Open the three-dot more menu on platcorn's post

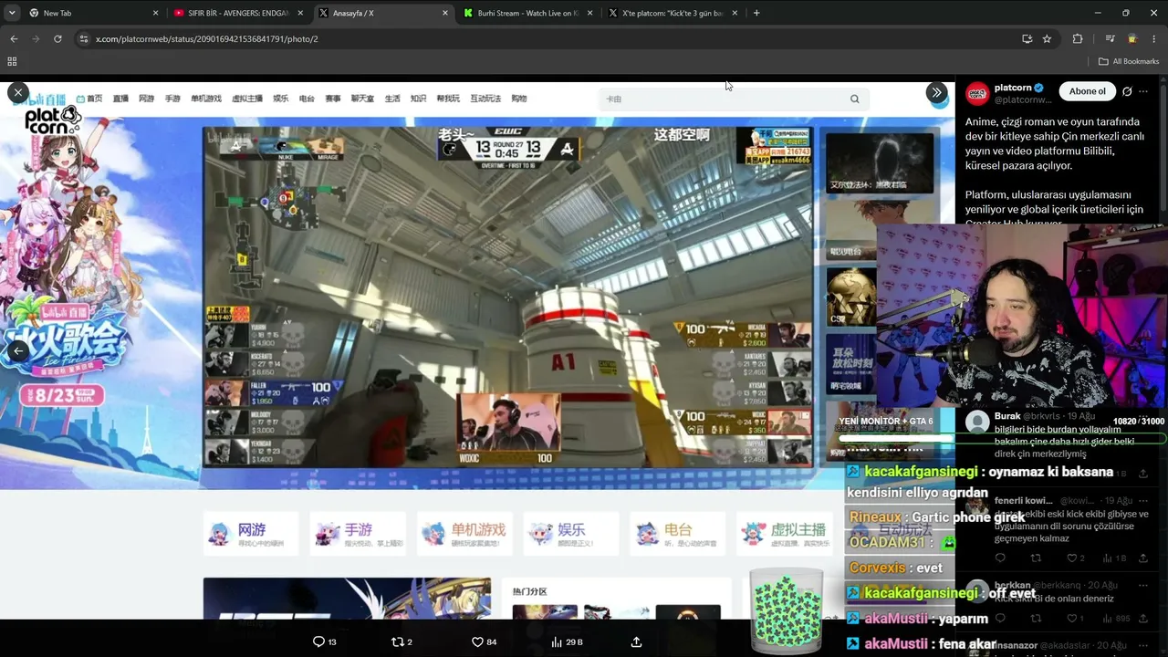point(1143,91)
